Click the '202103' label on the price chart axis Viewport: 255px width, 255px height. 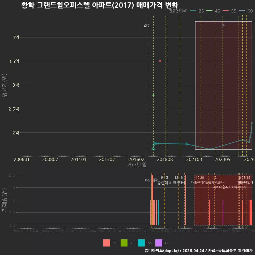tap(194, 159)
